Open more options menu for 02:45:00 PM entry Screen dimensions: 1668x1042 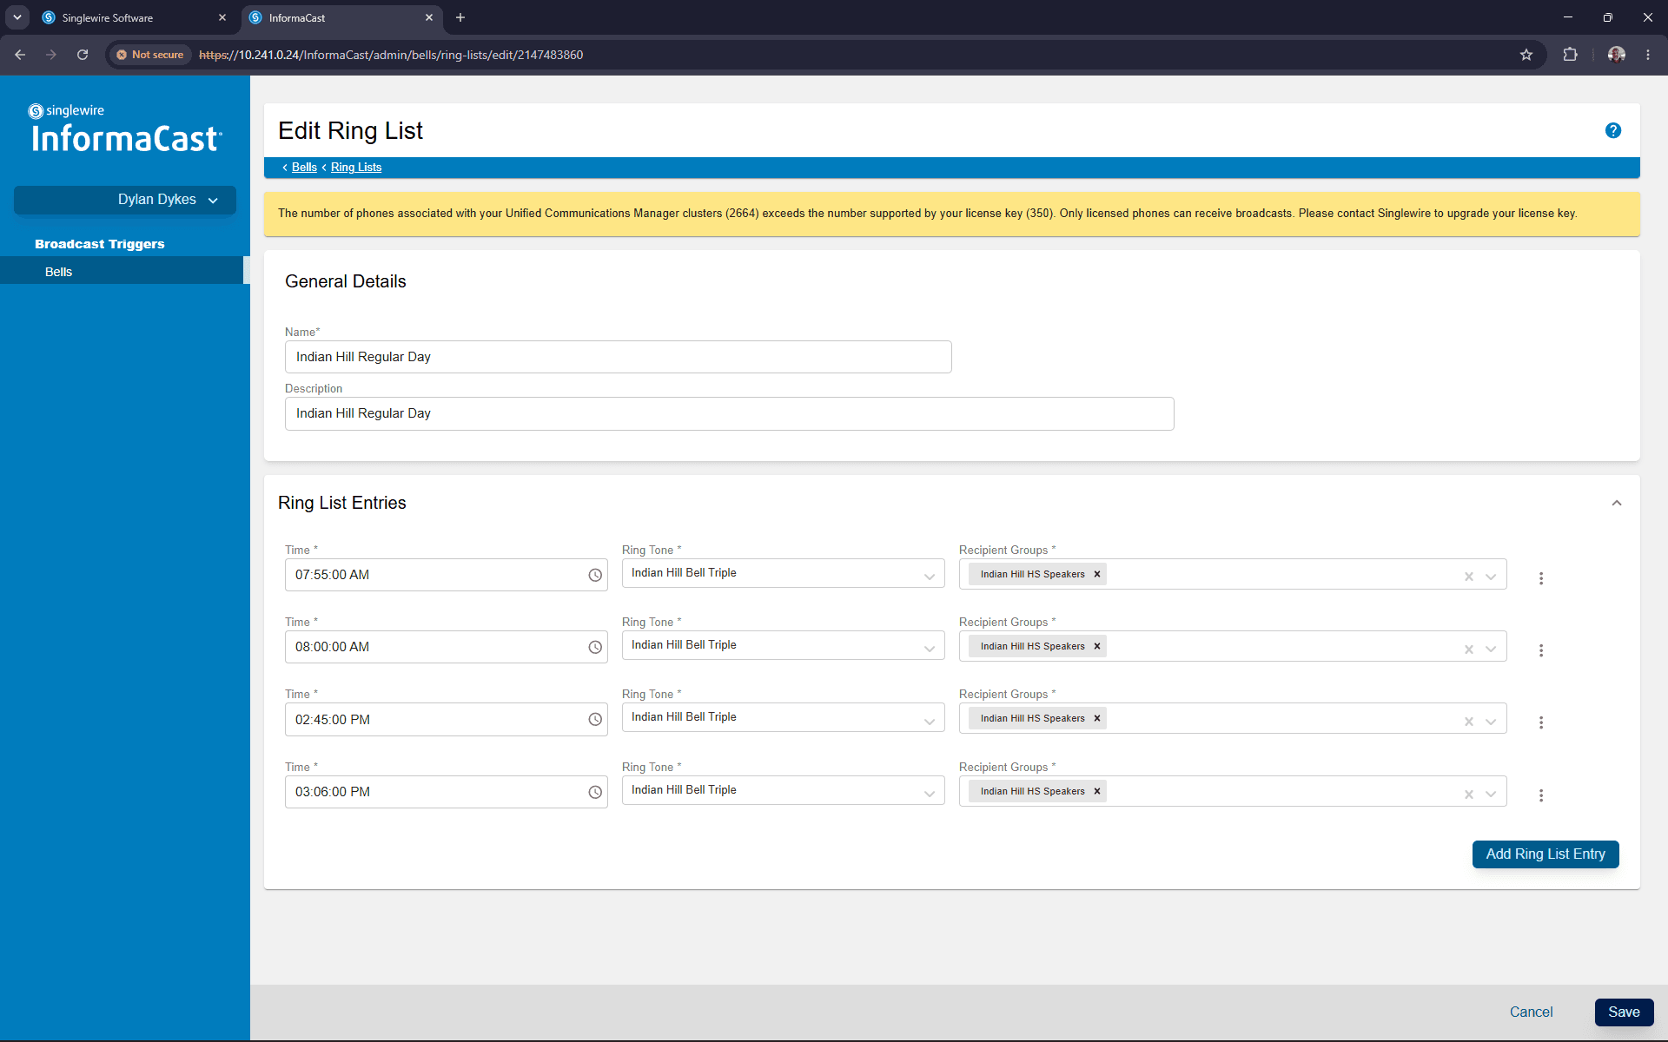pyautogui.click(x=1541, y=722)
